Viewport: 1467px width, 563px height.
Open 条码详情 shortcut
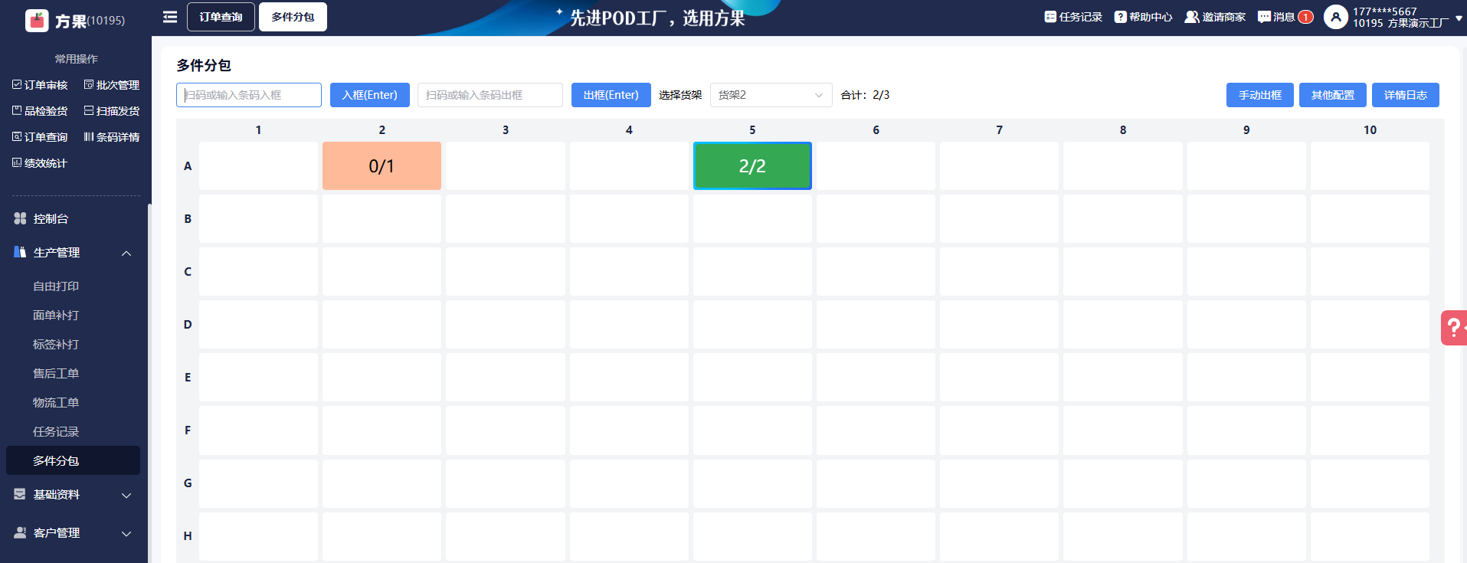pos(112,137)
